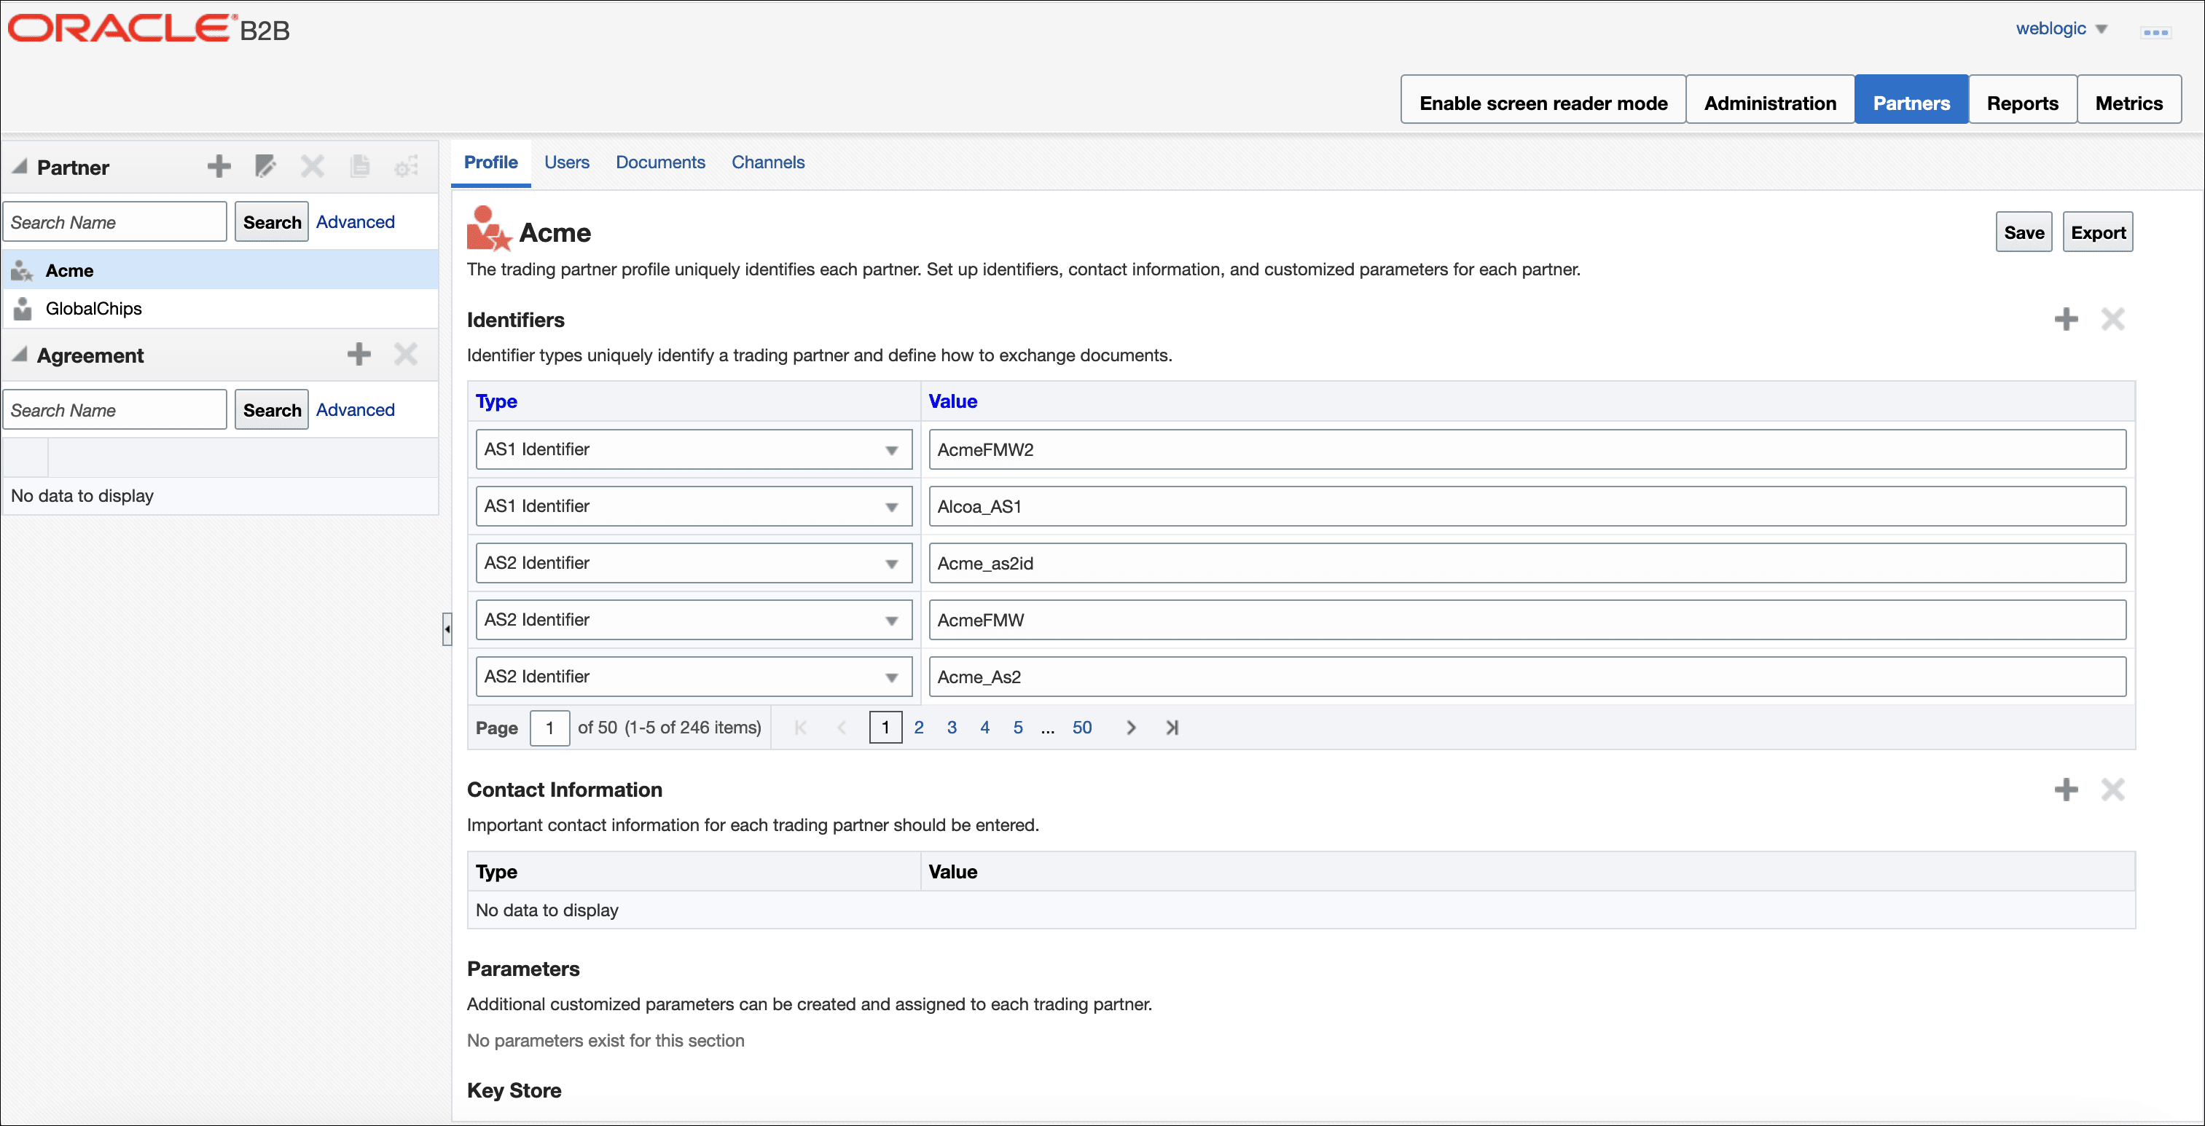Go to first identifiers page

coord(800,728)
